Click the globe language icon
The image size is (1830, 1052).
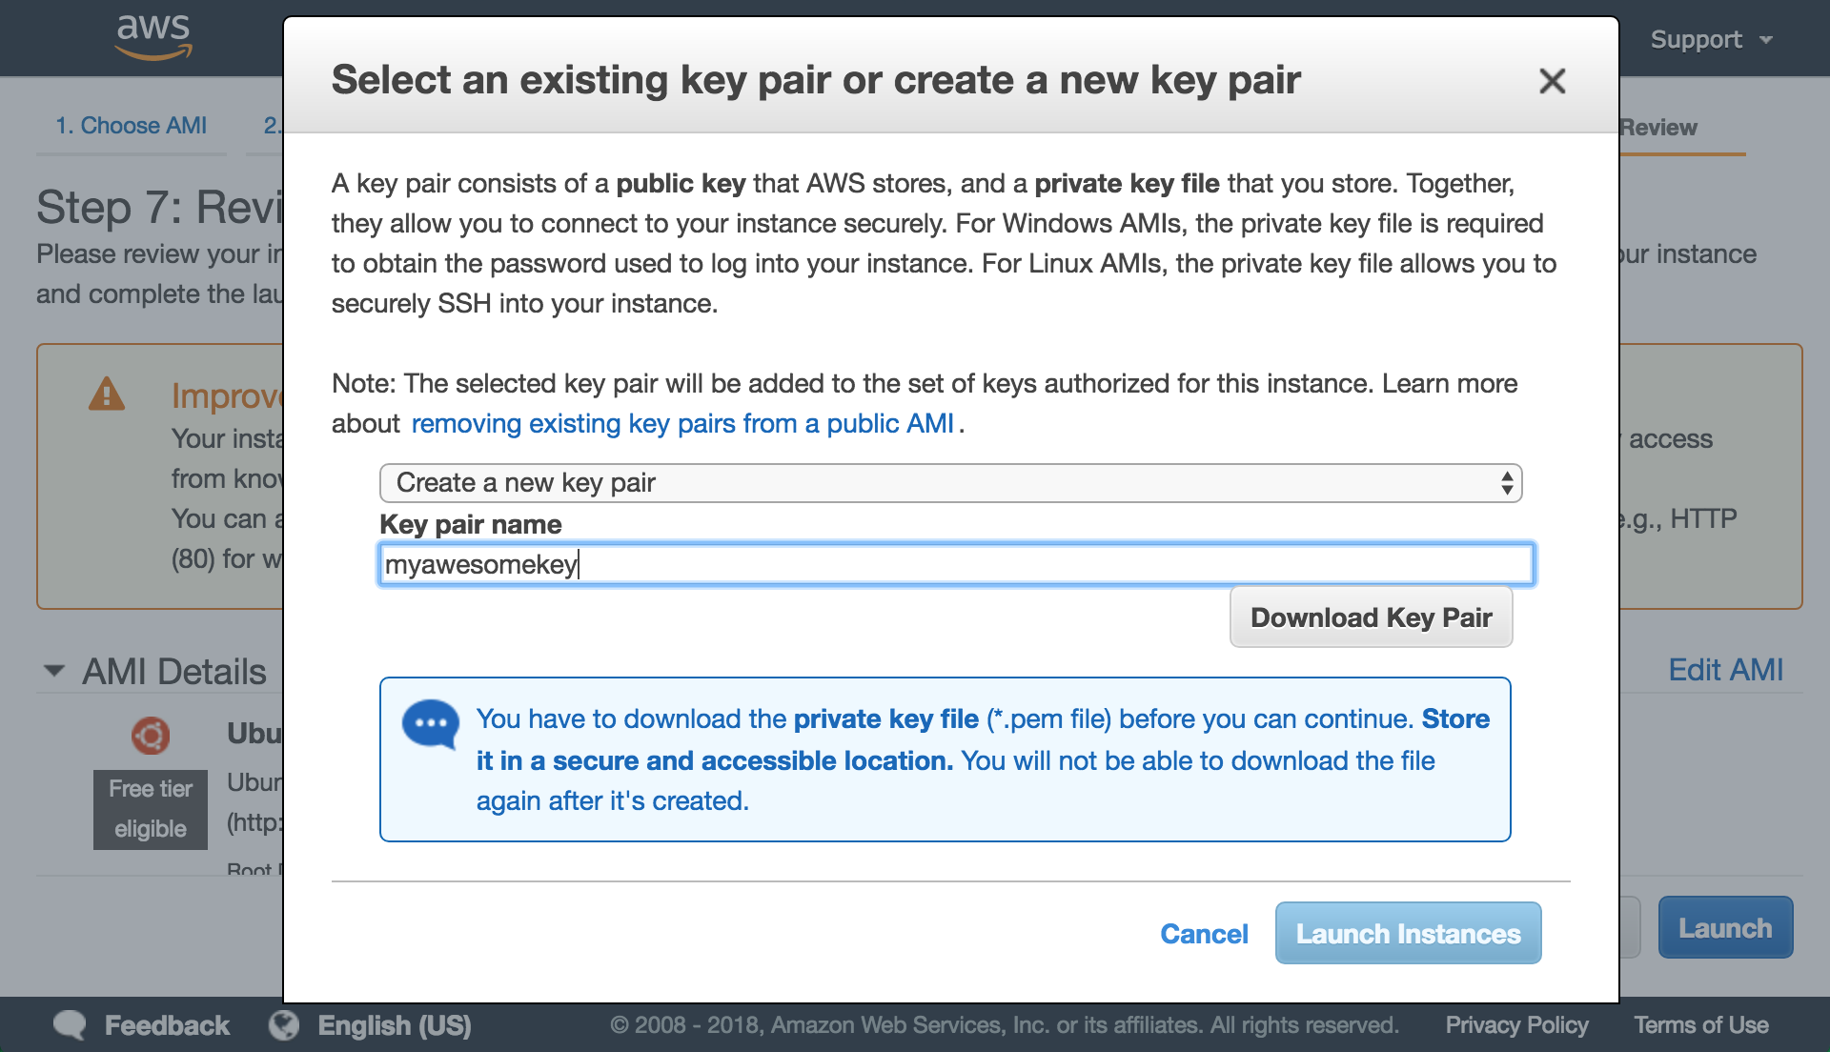click(284, 1025)
